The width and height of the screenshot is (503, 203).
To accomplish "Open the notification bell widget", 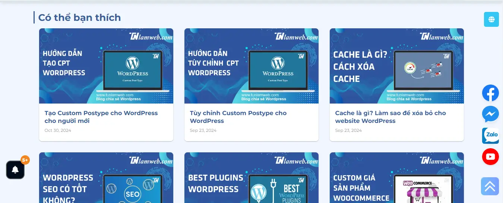I will (15, 170).
